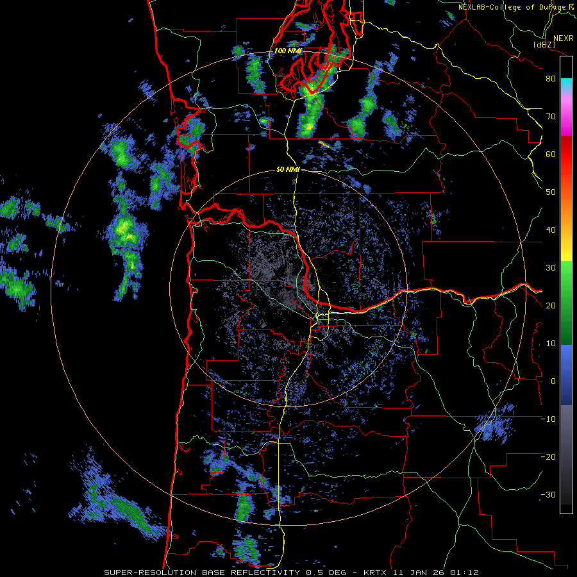Click the 100 NMI range ring label
Image resolution: width=577 pixels, height=577 pixels.
pos(288,51)
